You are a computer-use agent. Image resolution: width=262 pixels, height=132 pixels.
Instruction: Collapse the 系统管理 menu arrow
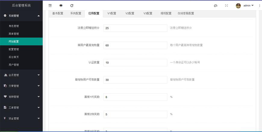coord(39,16)
